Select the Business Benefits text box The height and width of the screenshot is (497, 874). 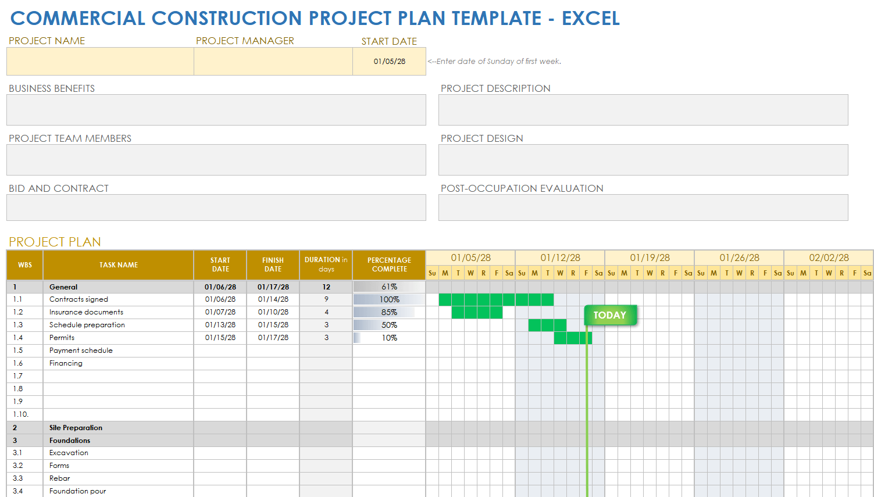(216, 110)
